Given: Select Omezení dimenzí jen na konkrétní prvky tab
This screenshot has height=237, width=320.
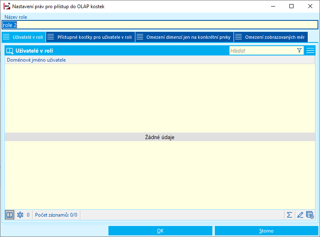Looking at the screenshot, I should coord(185,37).
